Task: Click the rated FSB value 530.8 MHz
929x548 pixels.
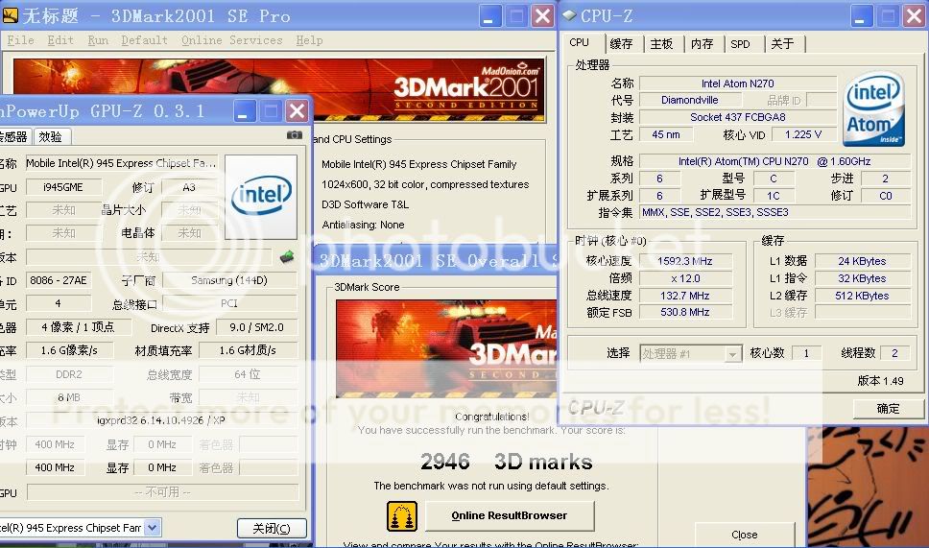Action: coord(685,312)
